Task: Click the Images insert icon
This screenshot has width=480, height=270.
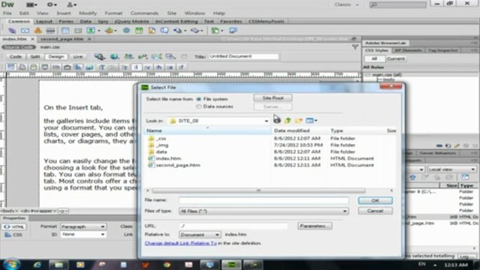Action: (x=91, y=31)
